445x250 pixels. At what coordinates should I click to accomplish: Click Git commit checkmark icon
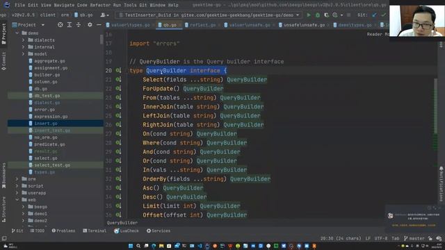[x=383, y=15]
